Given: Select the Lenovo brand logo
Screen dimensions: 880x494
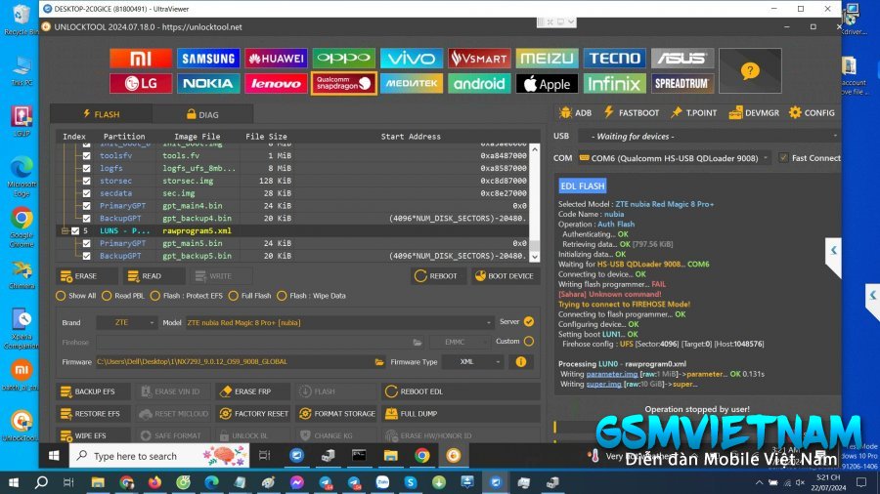Looking at the screenshot, I should [276, 83].
